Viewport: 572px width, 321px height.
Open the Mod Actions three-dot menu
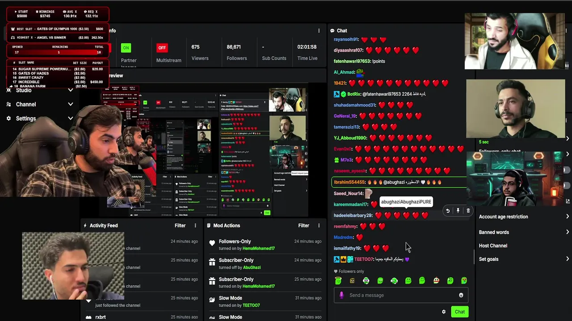(x=319, y=226)
